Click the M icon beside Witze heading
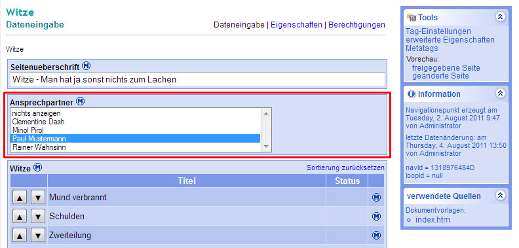The height and width of the screenshot is (248, 519). pos(38,168)
